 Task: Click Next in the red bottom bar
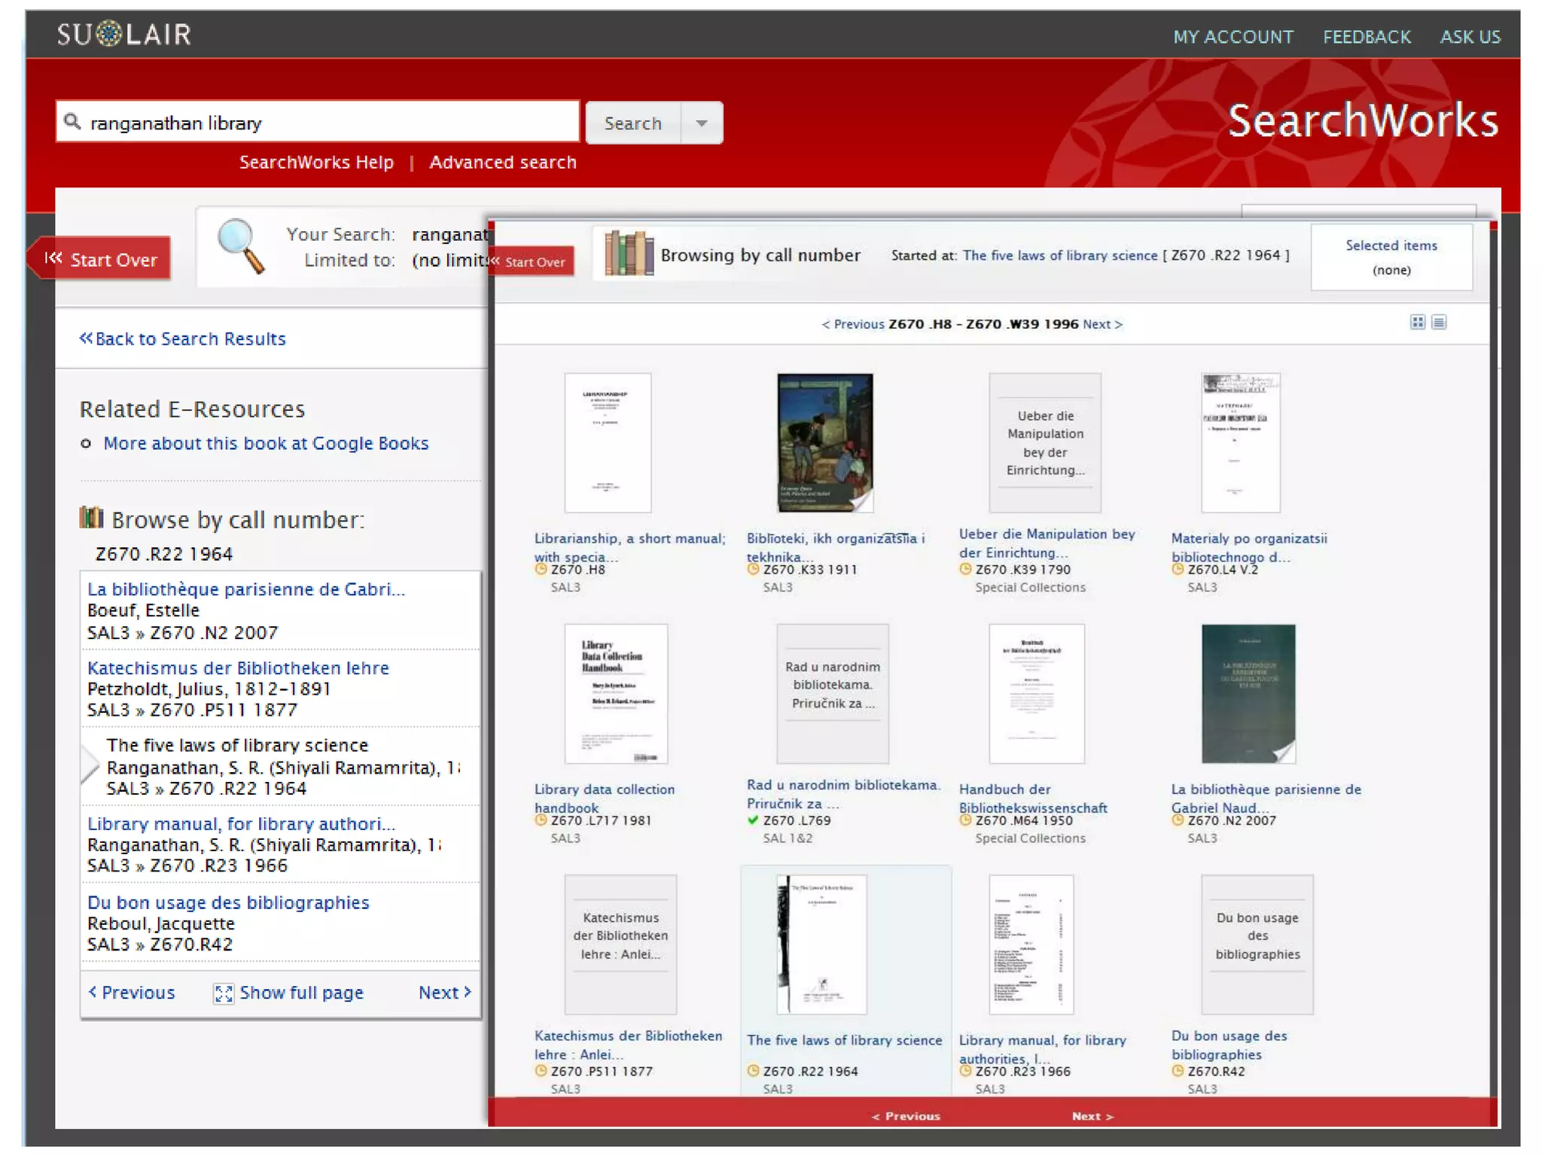point(1092,1116)
